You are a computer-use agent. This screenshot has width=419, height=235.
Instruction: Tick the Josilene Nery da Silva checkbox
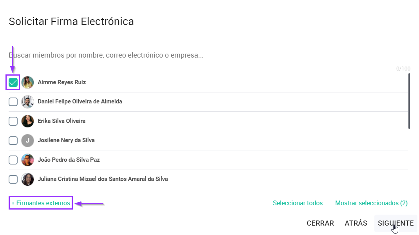[13, 141]
